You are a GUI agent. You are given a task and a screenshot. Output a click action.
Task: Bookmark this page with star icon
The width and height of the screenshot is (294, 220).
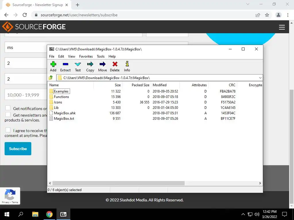click(x=267, y=15)
